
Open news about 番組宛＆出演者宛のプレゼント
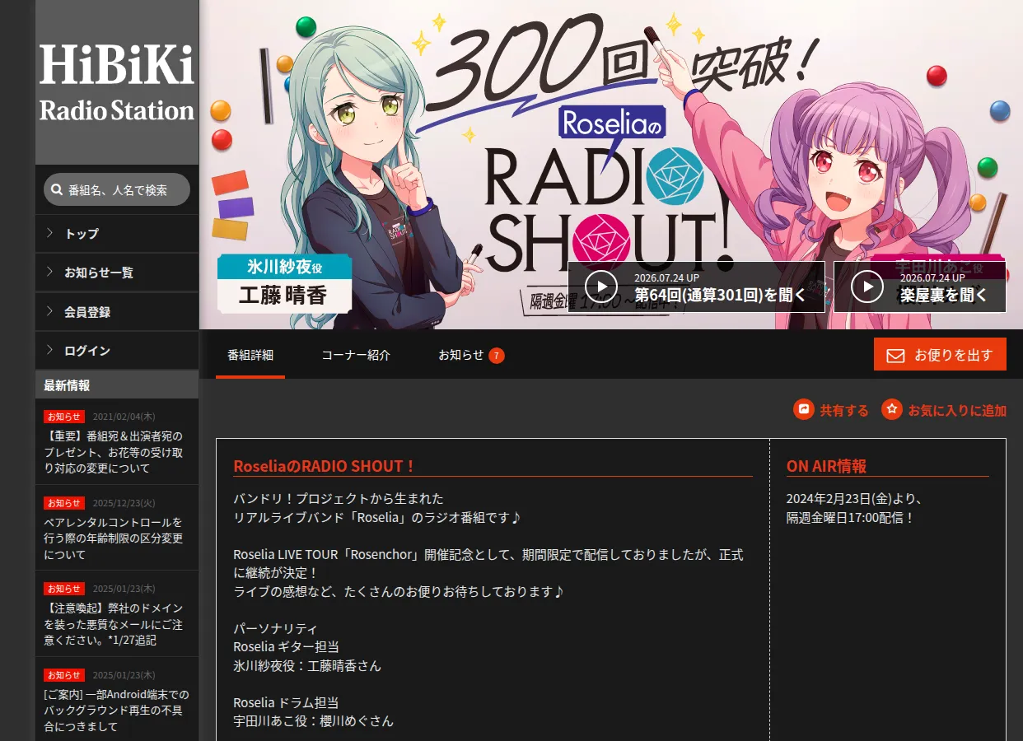(x=114, y=452)
